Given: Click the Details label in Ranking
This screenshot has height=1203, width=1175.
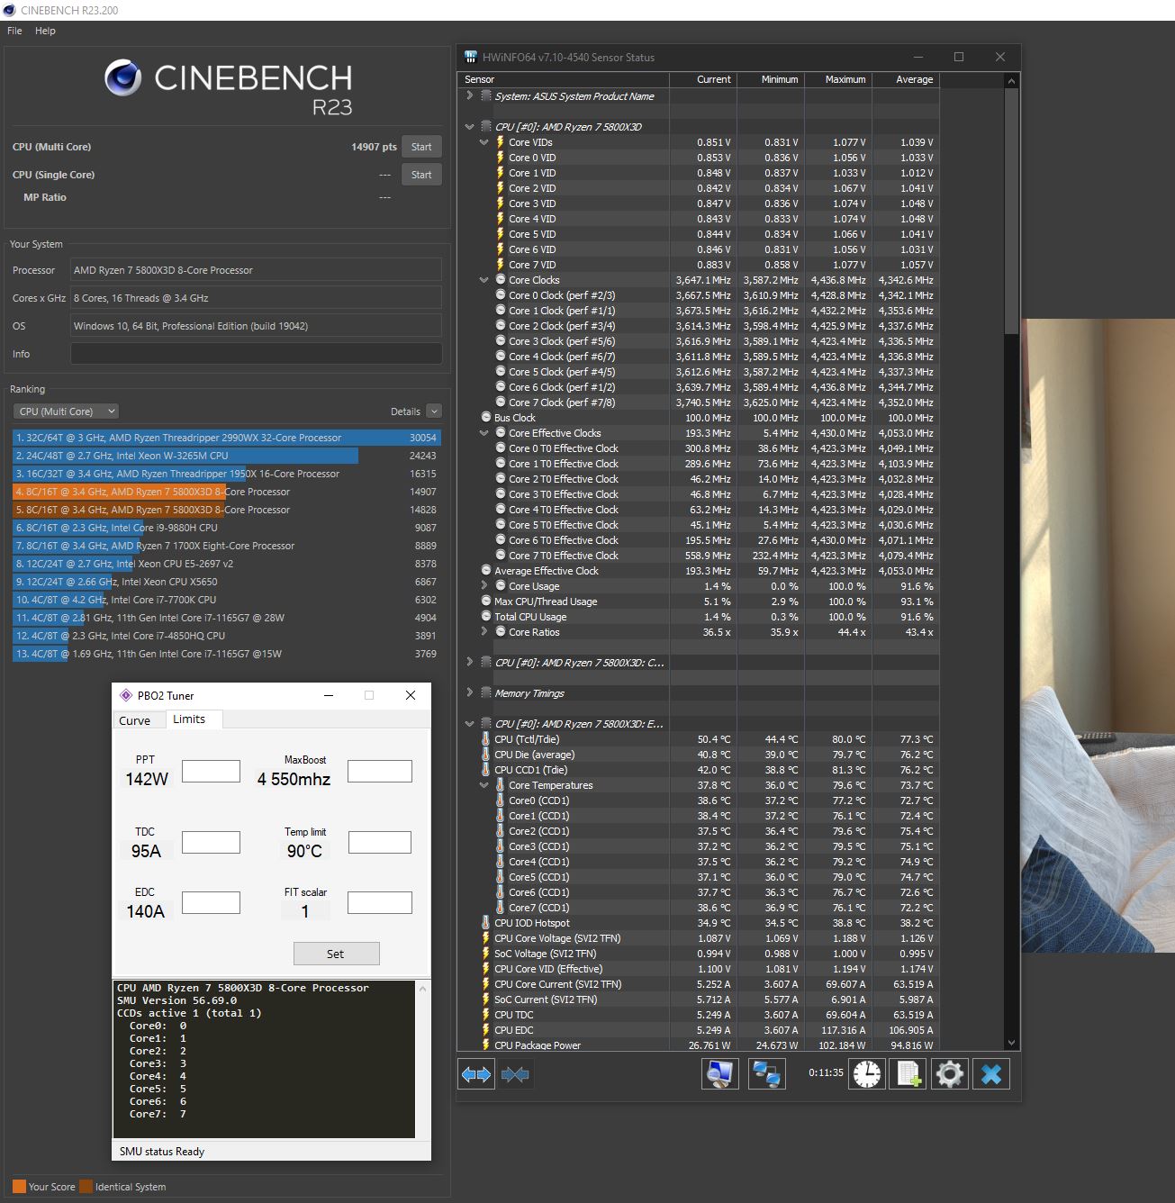Looking at the screenshot, I should pyautogui.click(x=405, y=412).
